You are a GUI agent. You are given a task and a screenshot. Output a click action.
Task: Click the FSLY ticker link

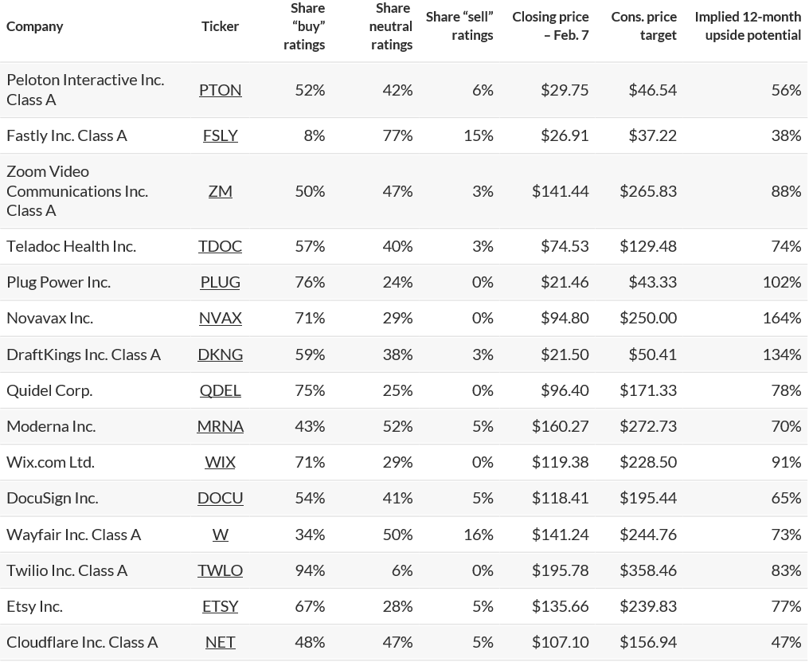click(220, 135)
